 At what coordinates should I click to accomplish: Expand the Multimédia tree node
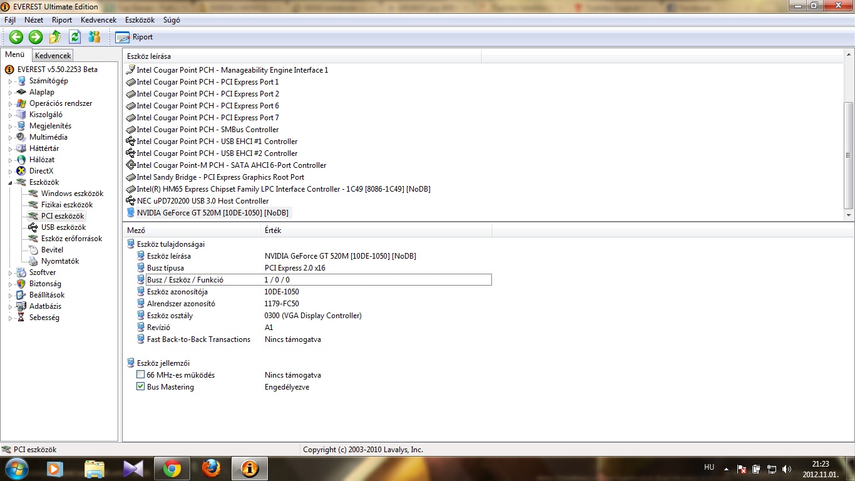click(10, 137)
